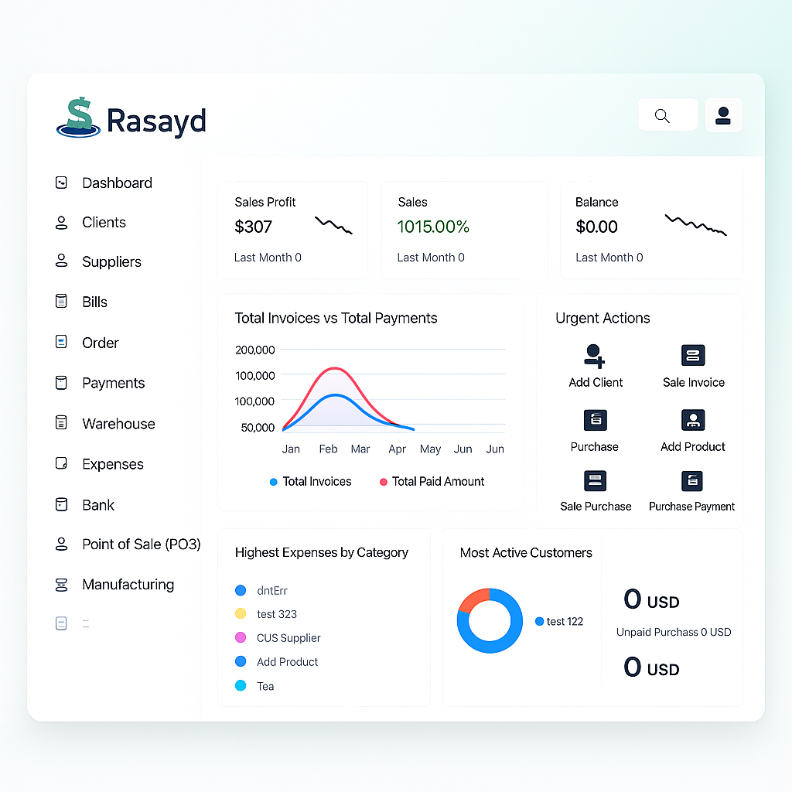The width and height of the screenshot is (792, 792).
Task: Go to the Clients page
Action: tap(104, 222)
